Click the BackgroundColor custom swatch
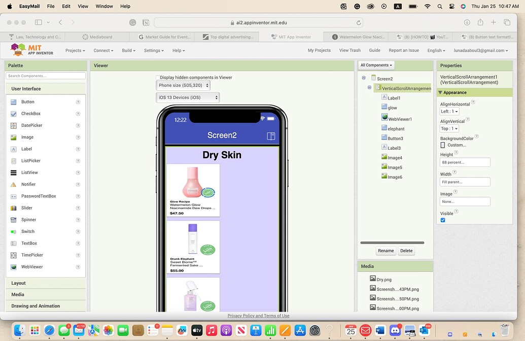 tap(443, 145)
